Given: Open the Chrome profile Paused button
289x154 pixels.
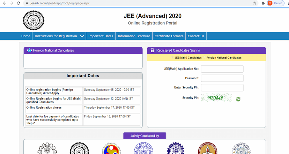Looking at the screenshot, I should (276, 3).
